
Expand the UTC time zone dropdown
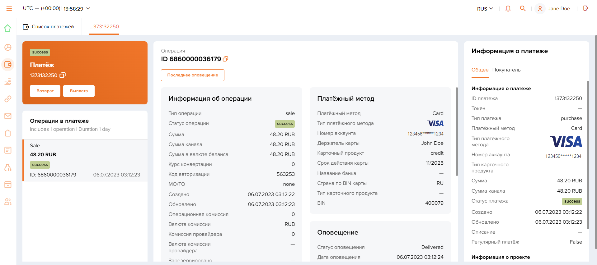[x=57, y=8]
